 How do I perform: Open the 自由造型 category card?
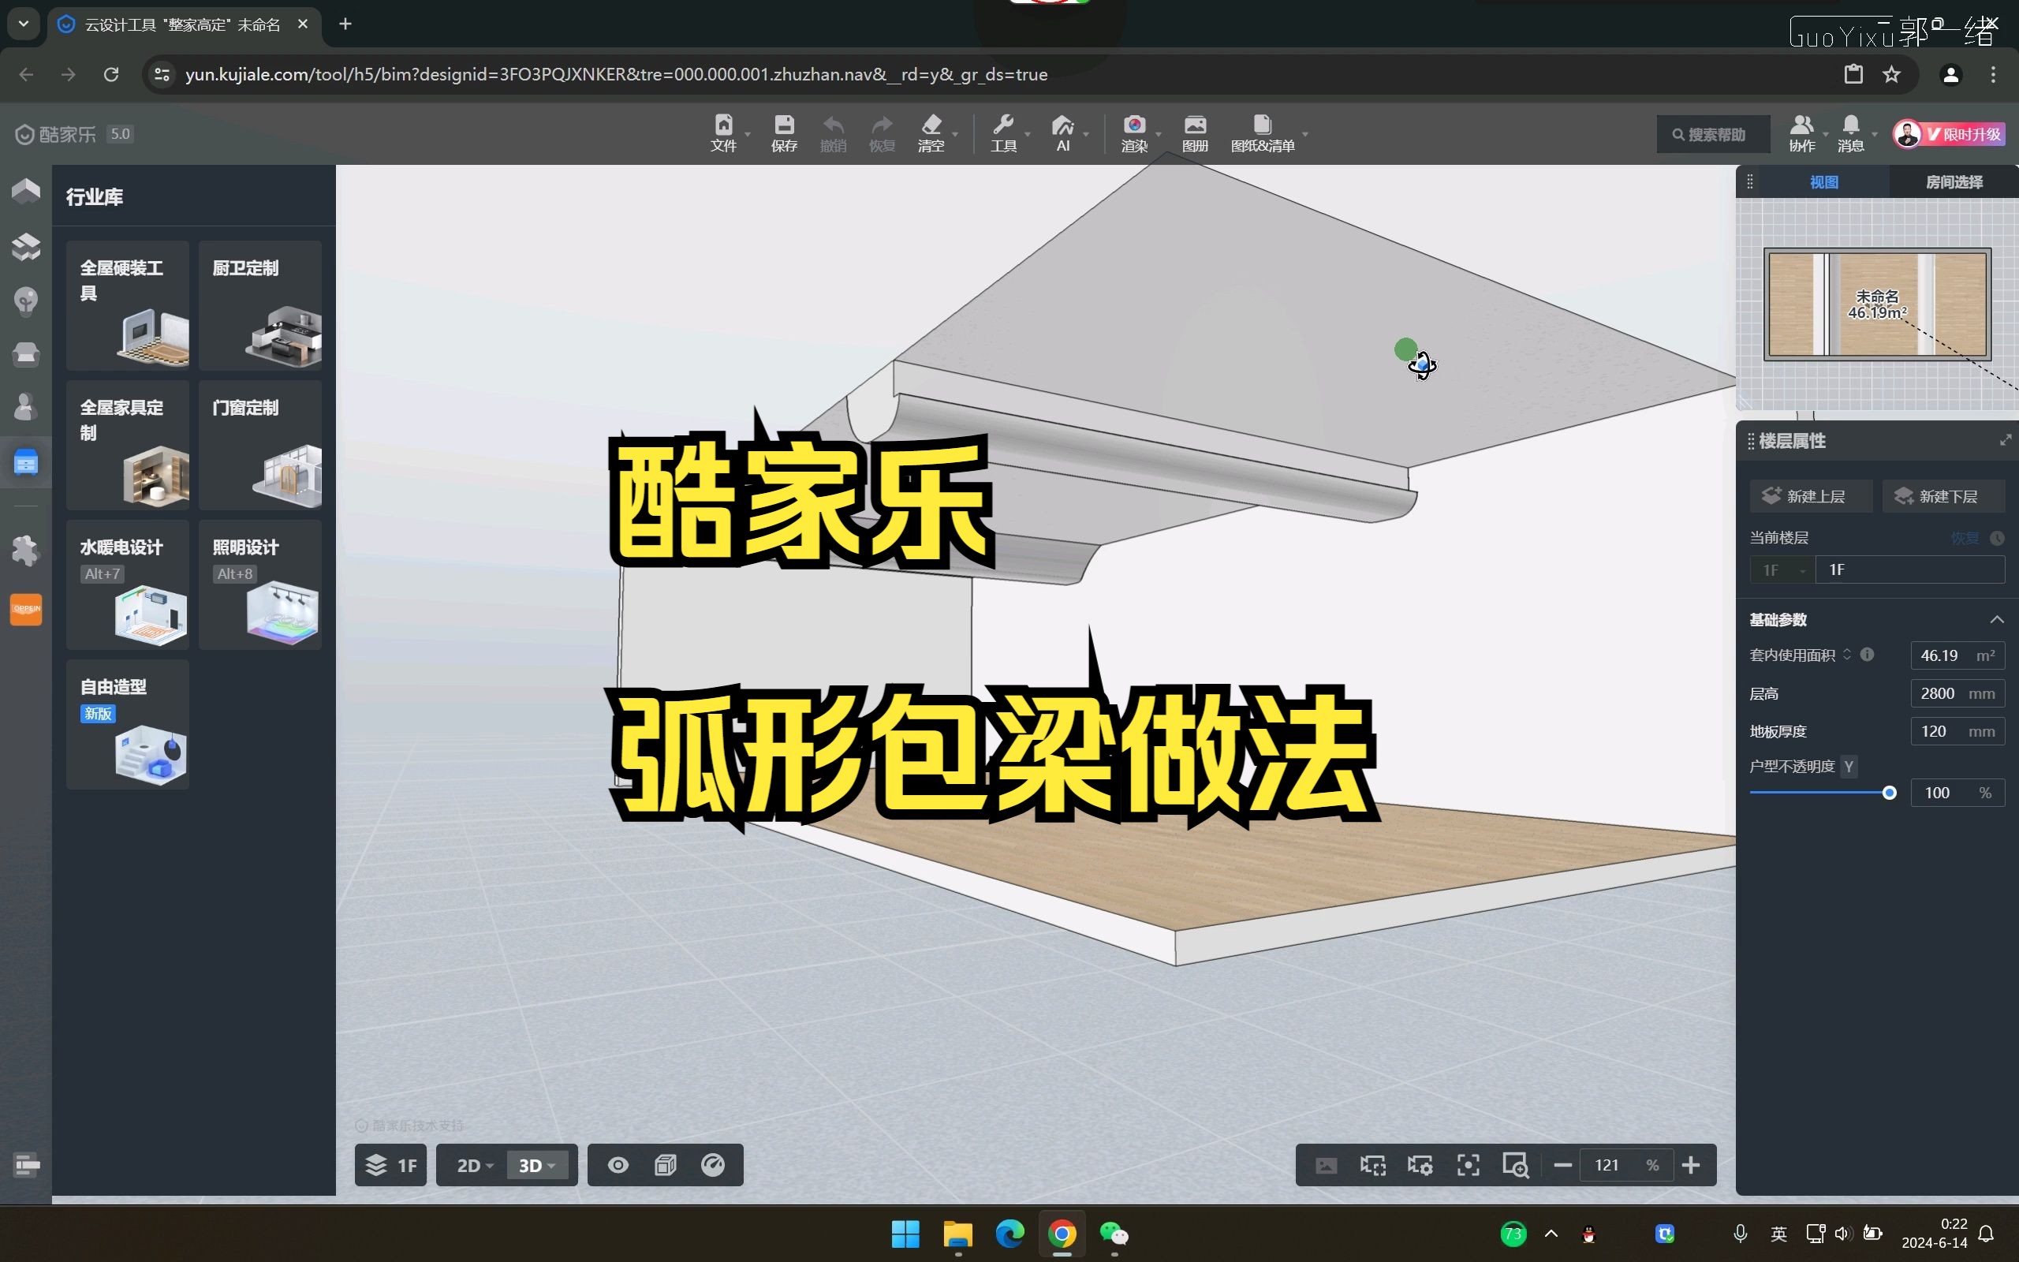click(128, 725)
